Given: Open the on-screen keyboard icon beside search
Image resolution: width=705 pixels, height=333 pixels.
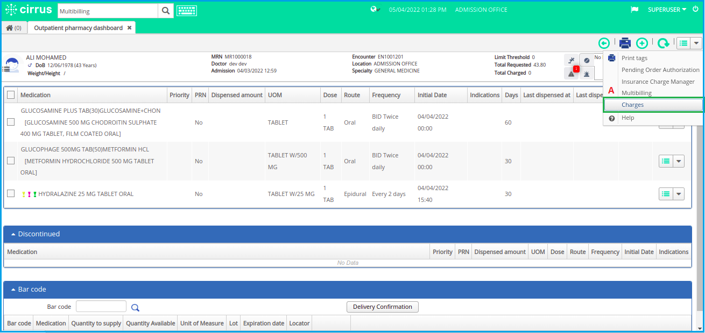Looking at the screenshot, I should click(x=187, y=10).
